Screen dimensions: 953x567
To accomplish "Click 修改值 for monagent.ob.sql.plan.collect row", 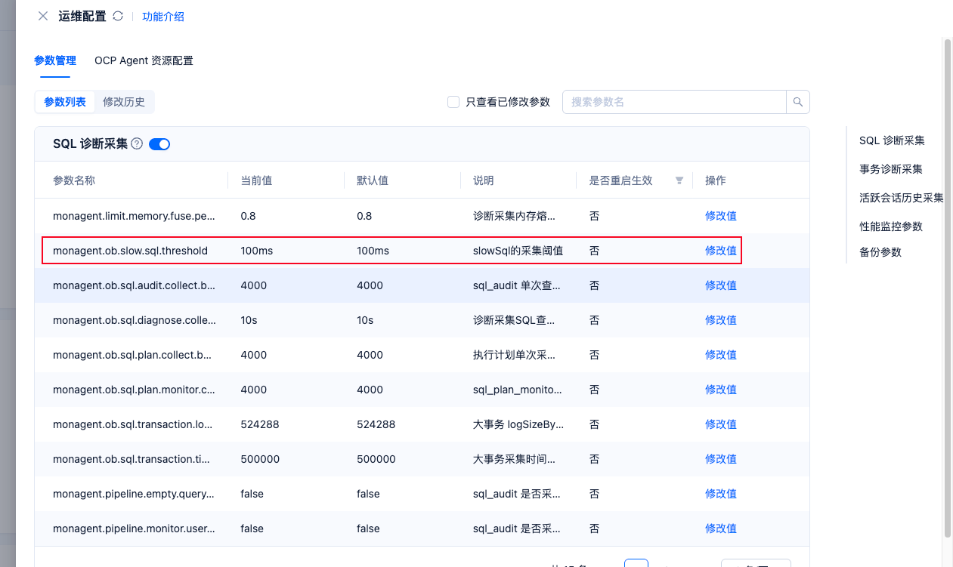I will tap(721, 355).
